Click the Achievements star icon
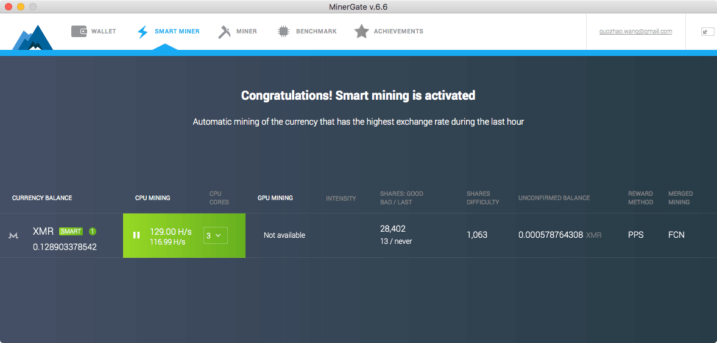Screen dimensions: 717x343 pos(361,32)
